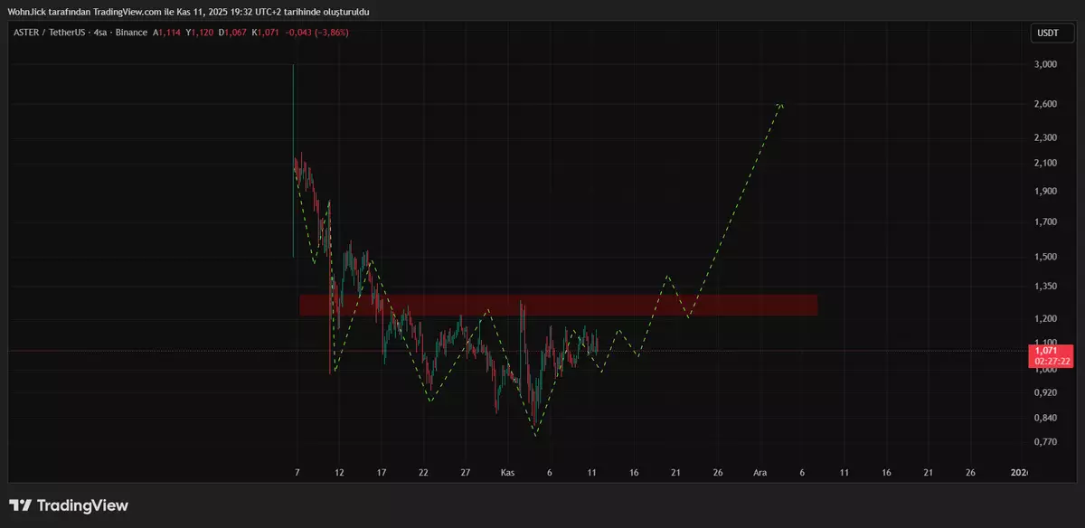This screenshot has height=528, width=1085.
Task: Click the 02:27:22 candle countdown timer
Action: (x=1051, y=361)
